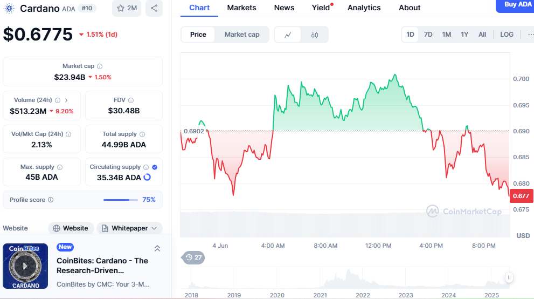
Task: Click the New badge on CoinBites
Action: pos(65,247)
